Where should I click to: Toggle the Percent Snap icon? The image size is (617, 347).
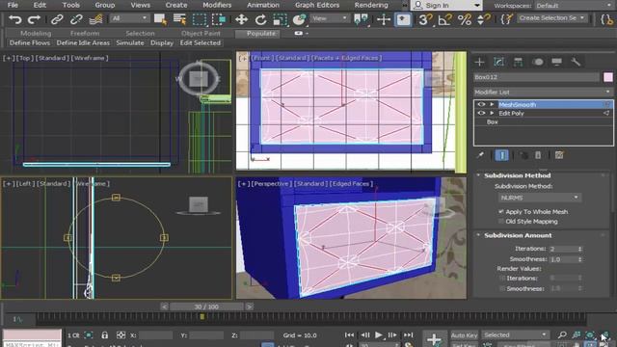click(465, 19)
